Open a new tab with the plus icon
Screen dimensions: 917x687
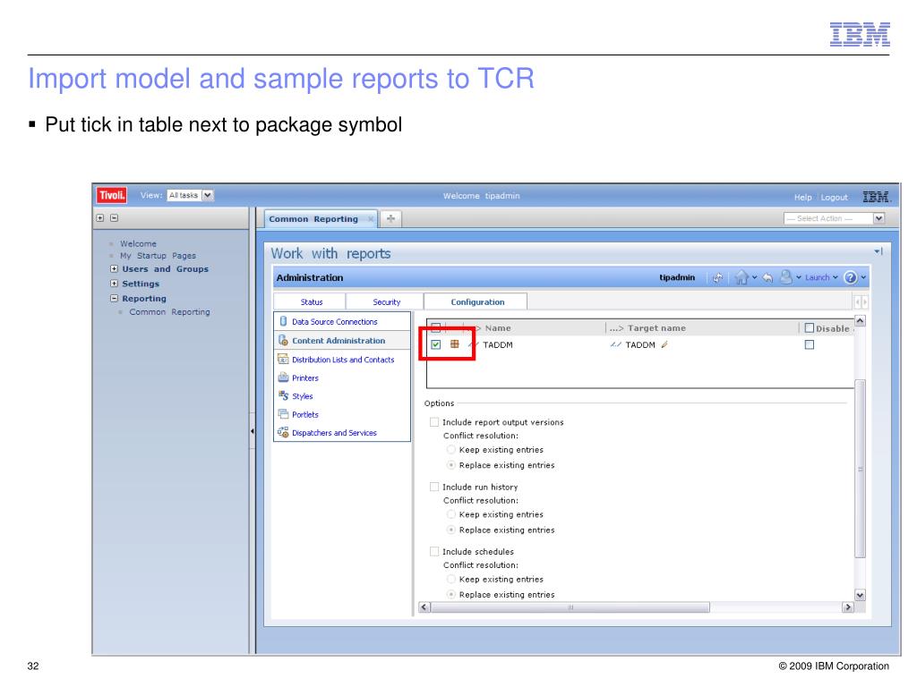390,218
